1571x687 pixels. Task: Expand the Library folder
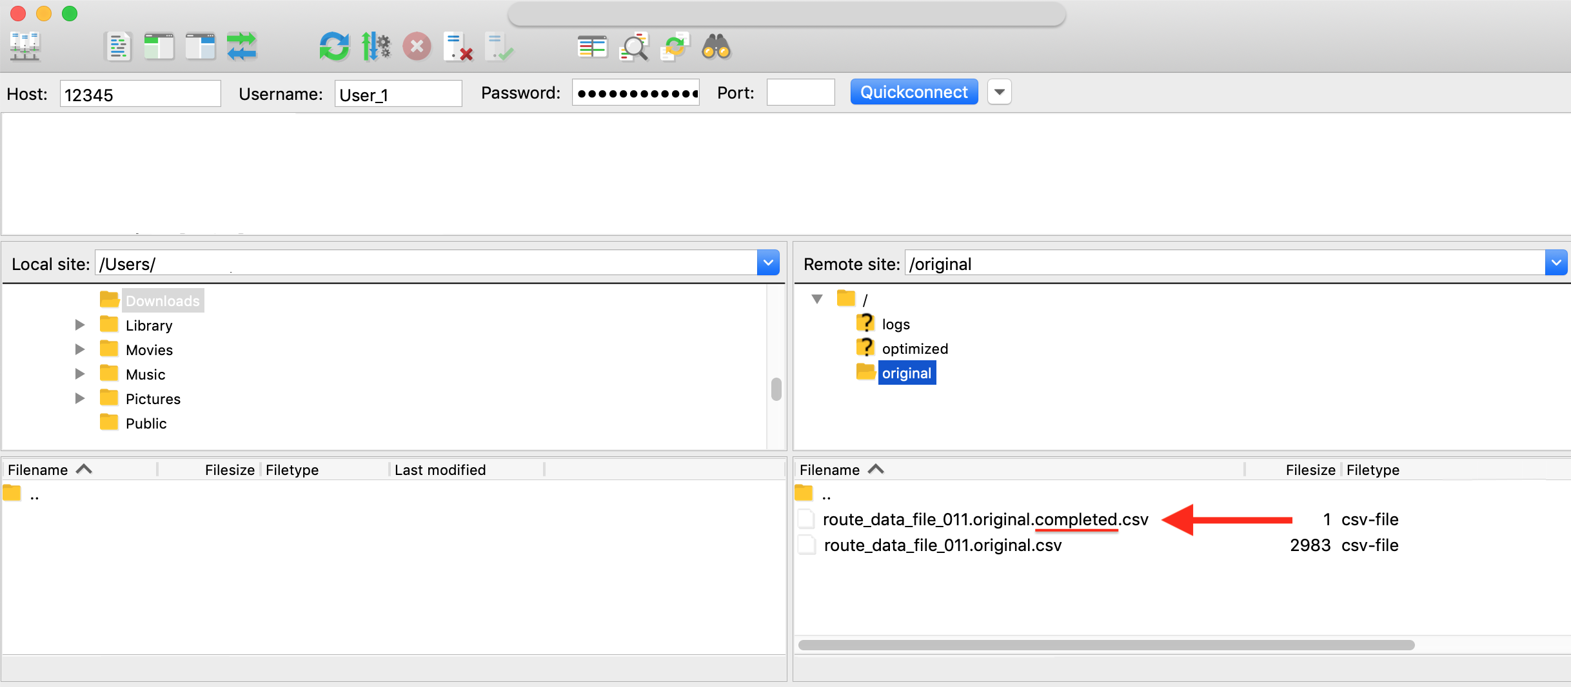coord(79,325)
